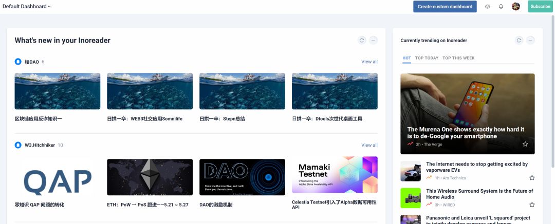The image size is (555, 224).
Task: Star the vaporware EVs article
Action: click(x=532, y=178)
